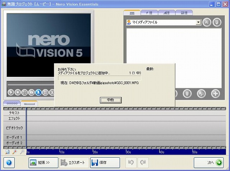Click the 10s mark on the time ruler

click(62, 152)
